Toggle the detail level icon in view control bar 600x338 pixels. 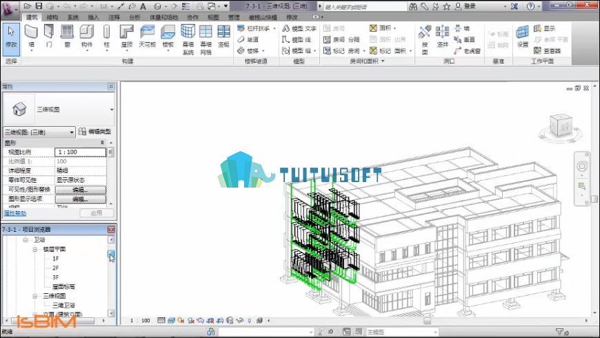(161, 320)
